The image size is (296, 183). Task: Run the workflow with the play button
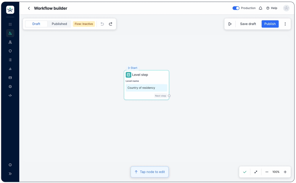coord(230,24)
